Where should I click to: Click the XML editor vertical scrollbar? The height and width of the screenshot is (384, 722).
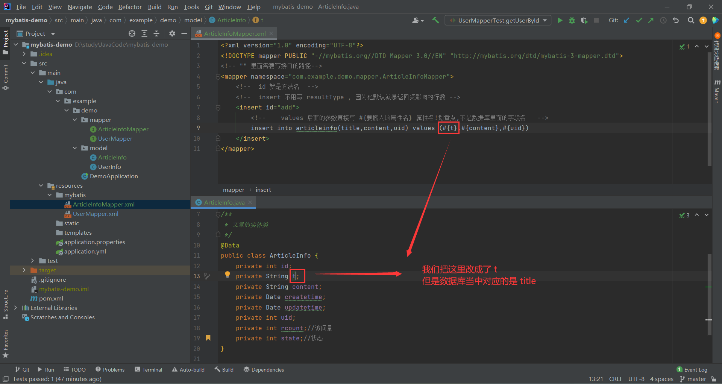pyautogui.click(x=709, y=109)
